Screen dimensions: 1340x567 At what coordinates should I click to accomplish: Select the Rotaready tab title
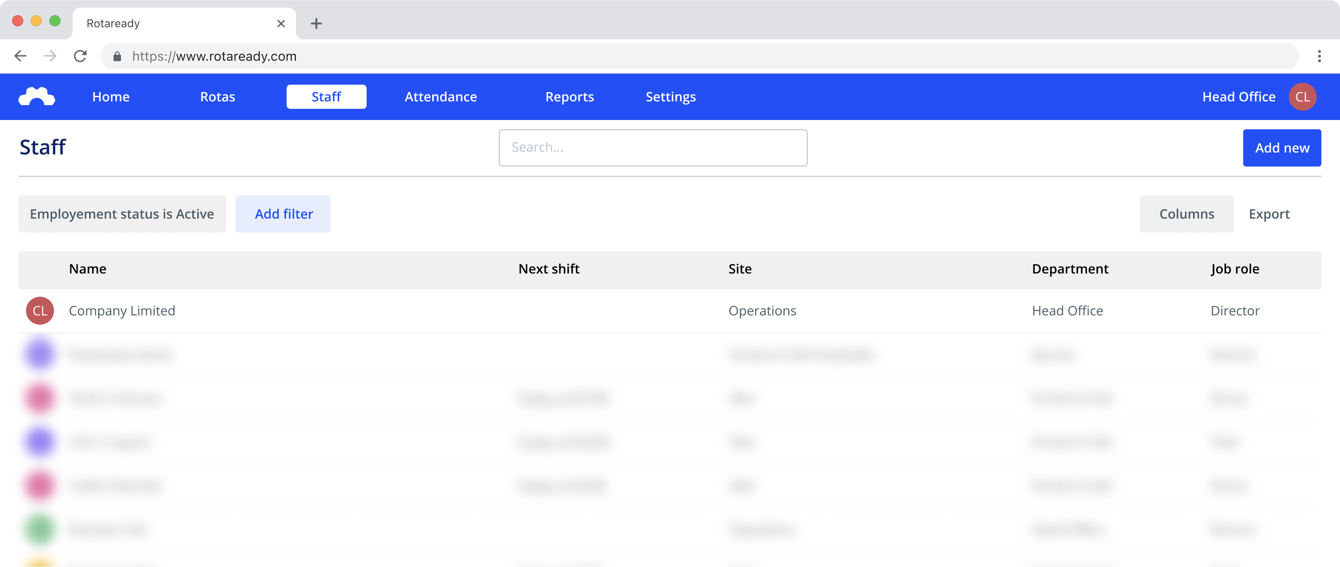(113, 23)
